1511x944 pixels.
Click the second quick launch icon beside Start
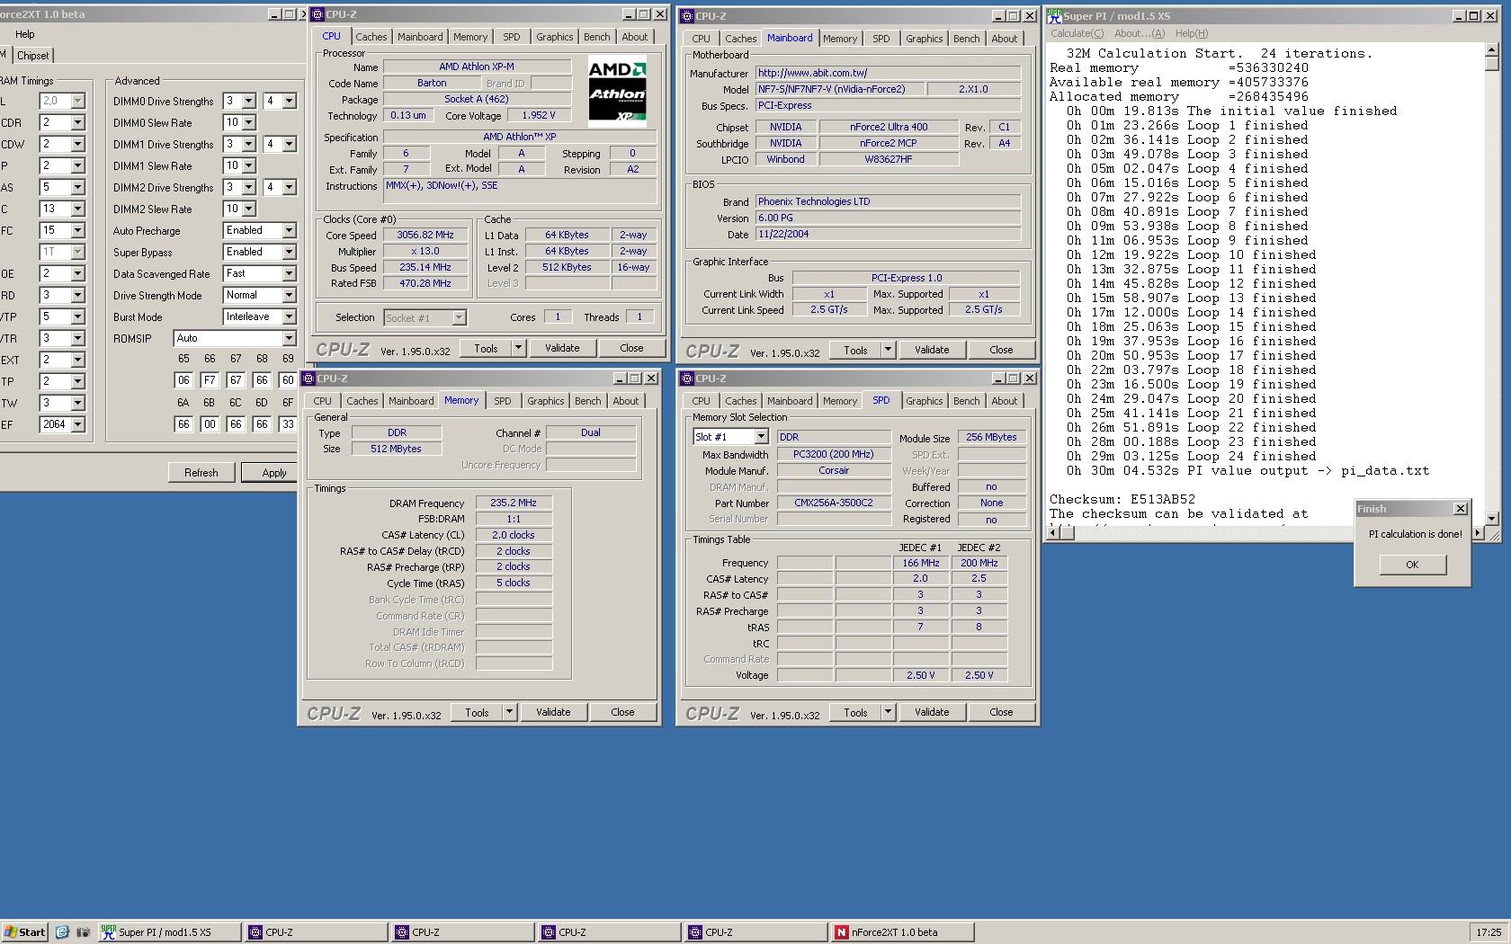[83, 932]
